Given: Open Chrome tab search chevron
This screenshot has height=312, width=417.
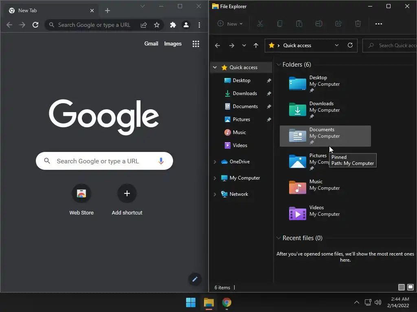Looking at the screenshot, I should (143, 6).
